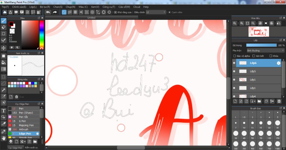286x150 pixels.
Task: Turn snap off with the circle-slash icon
Action: pyautogui.click(x=64, y=12)
